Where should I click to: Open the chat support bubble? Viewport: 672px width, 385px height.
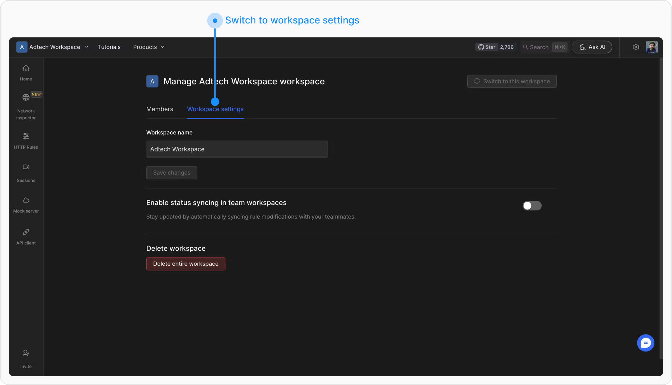click(645, 343)
